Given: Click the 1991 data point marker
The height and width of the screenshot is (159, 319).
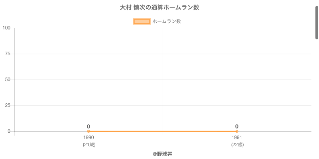Looking at the screenshot, I should (237, 131).
